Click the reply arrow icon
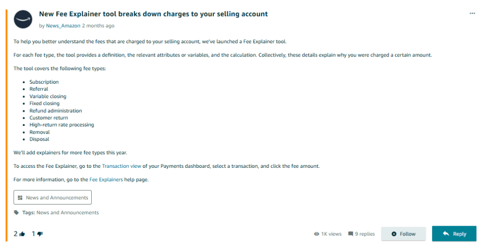The width and height of the screenshot is (482, 251). (445, 234)
